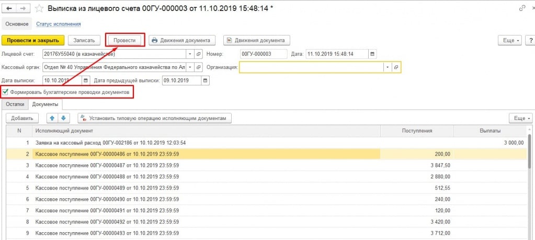This screenshot has width=535, height=240.
Task: Select row Кассовое поступление 00ГУ-00000487
Action: 266,165
